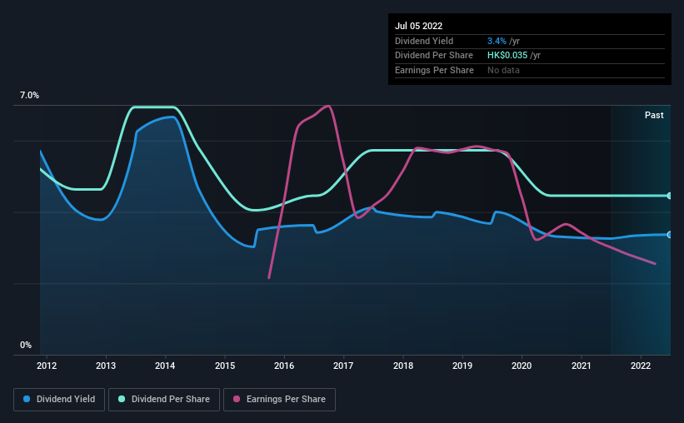The width and height of the screenshot is (684, 423).
Task: Click the No data earnings value
Action: click(x=503, y=70)
